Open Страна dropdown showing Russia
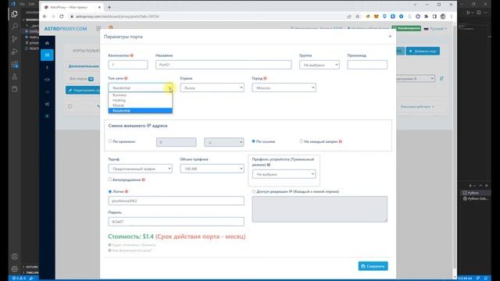The width and height of the screenshot is (500, 281). pyautogui.click(x=212, y=87)
